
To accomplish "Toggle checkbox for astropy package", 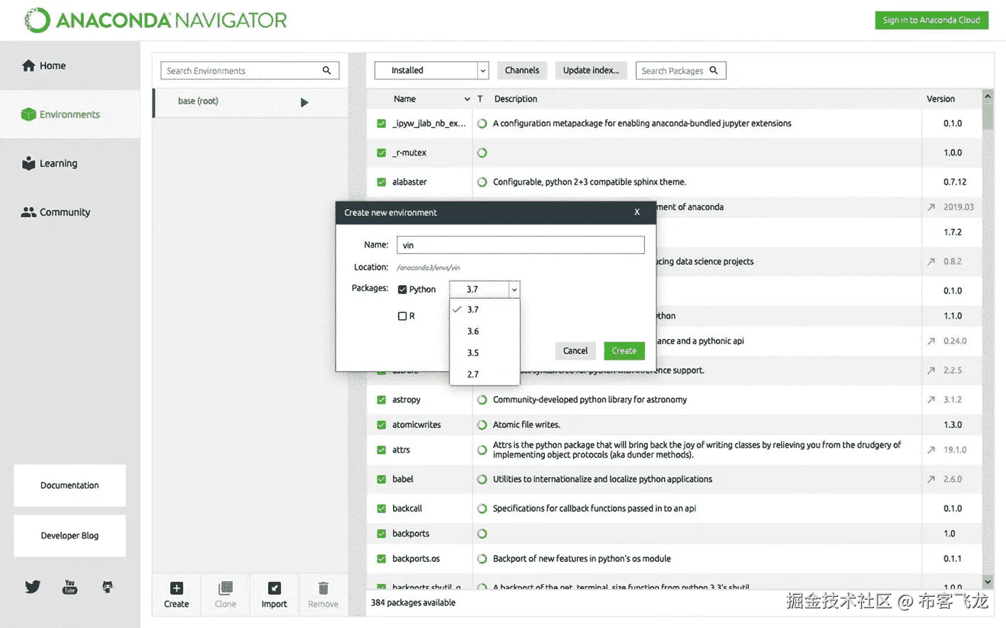I will point(381,400).
